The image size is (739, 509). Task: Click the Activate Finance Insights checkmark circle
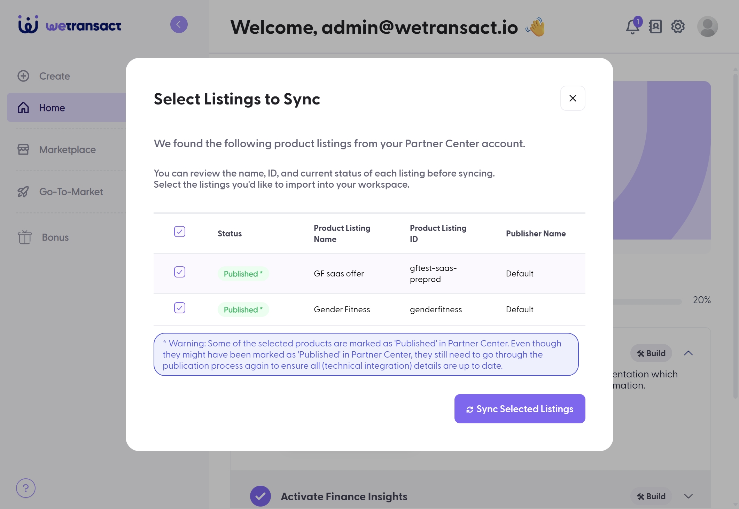click(x=260, y=496)
